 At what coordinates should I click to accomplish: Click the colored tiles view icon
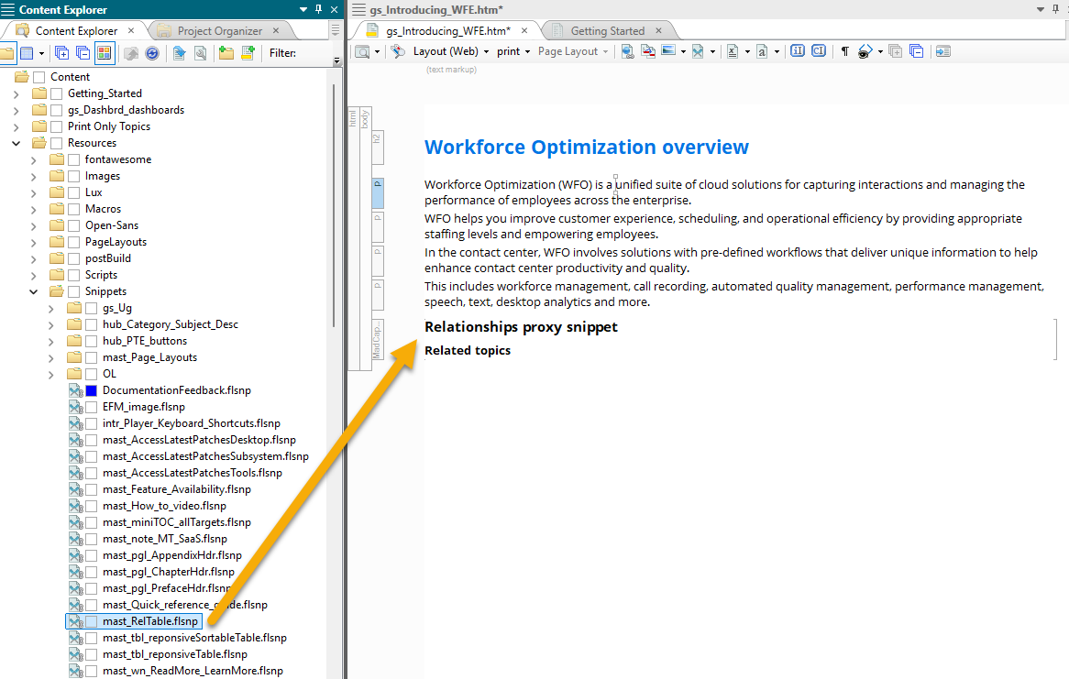click(105, 53)
